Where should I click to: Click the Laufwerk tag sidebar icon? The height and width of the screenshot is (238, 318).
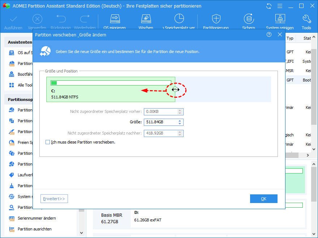[x=12, y=175]
